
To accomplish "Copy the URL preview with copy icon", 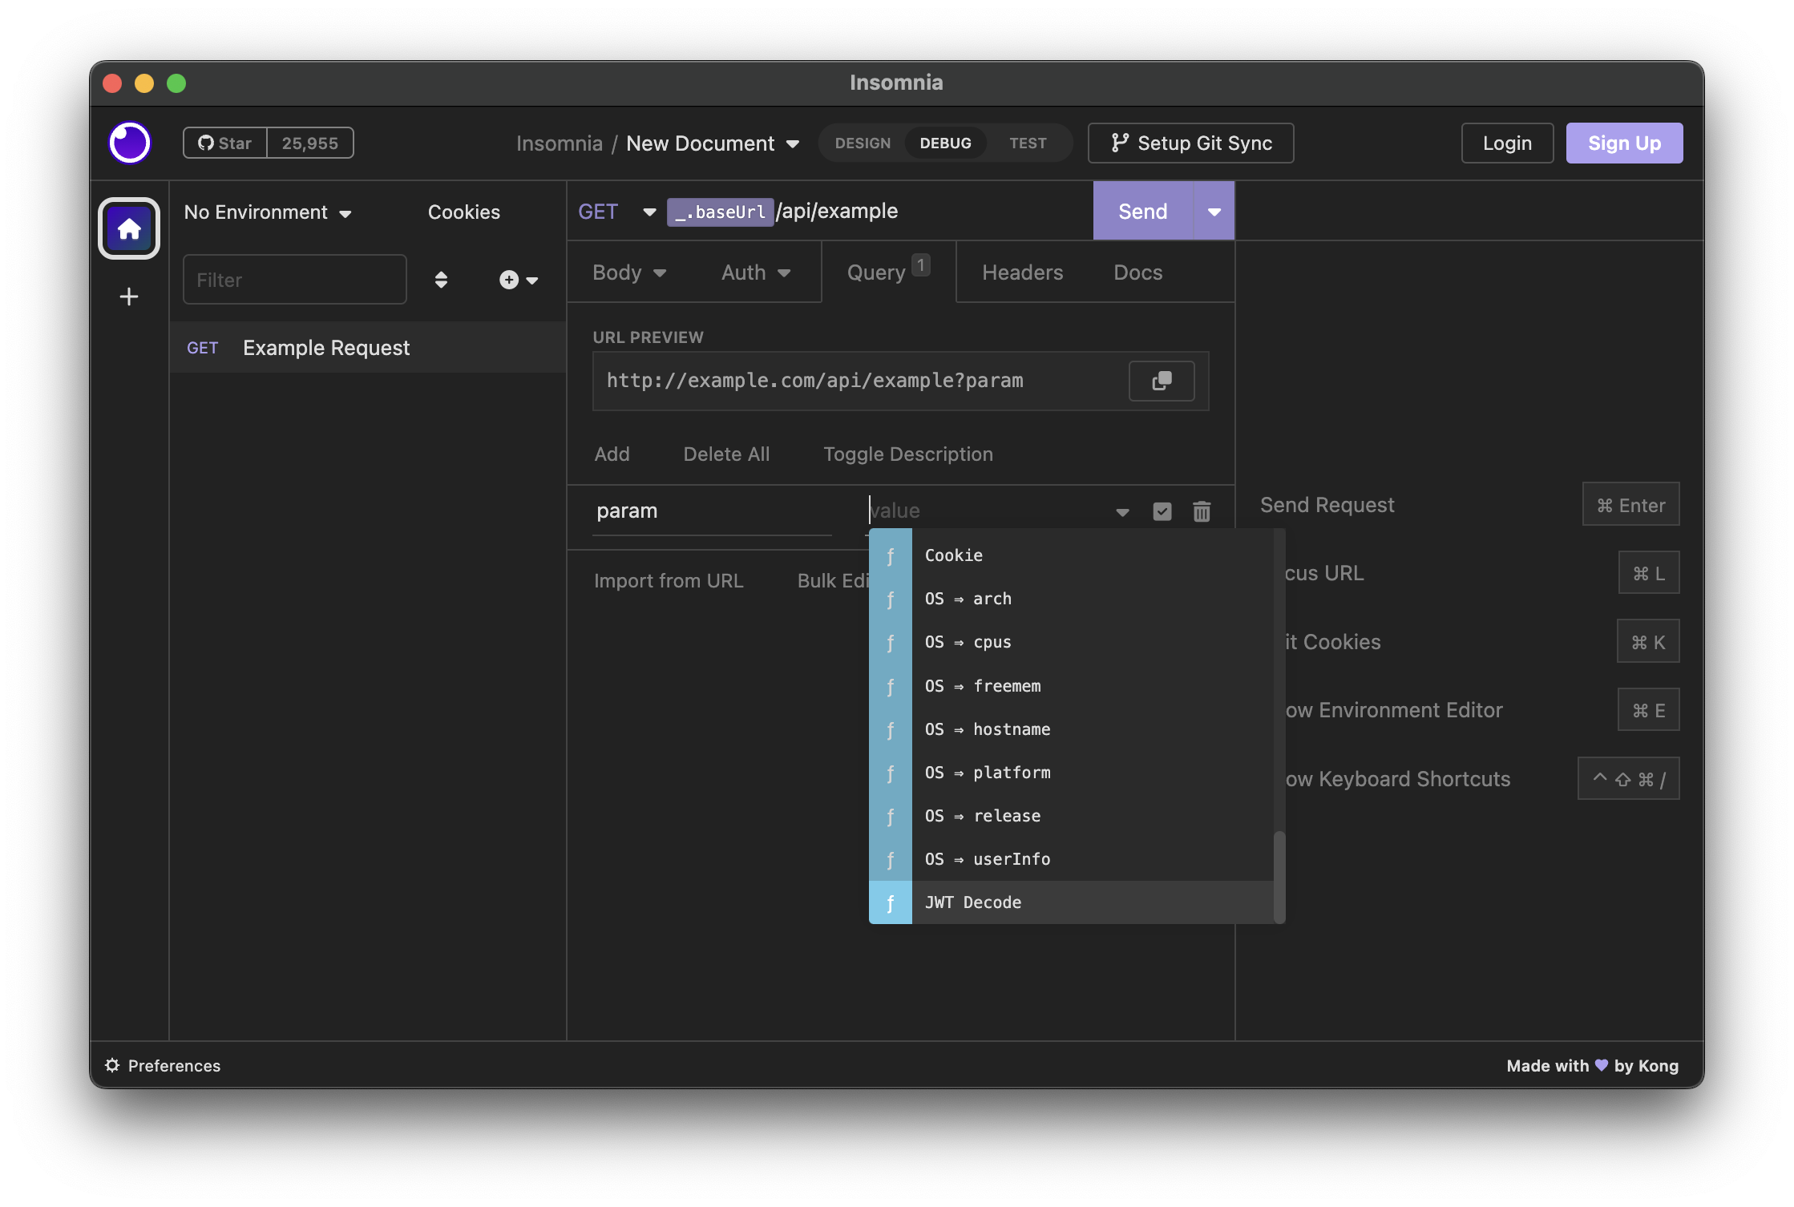I will tap(1161, 381).
